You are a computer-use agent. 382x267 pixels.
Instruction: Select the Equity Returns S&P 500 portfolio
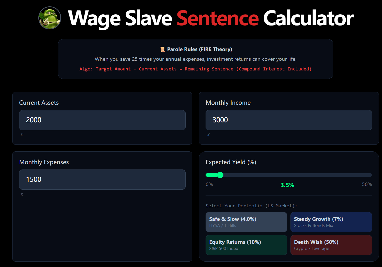246,245
